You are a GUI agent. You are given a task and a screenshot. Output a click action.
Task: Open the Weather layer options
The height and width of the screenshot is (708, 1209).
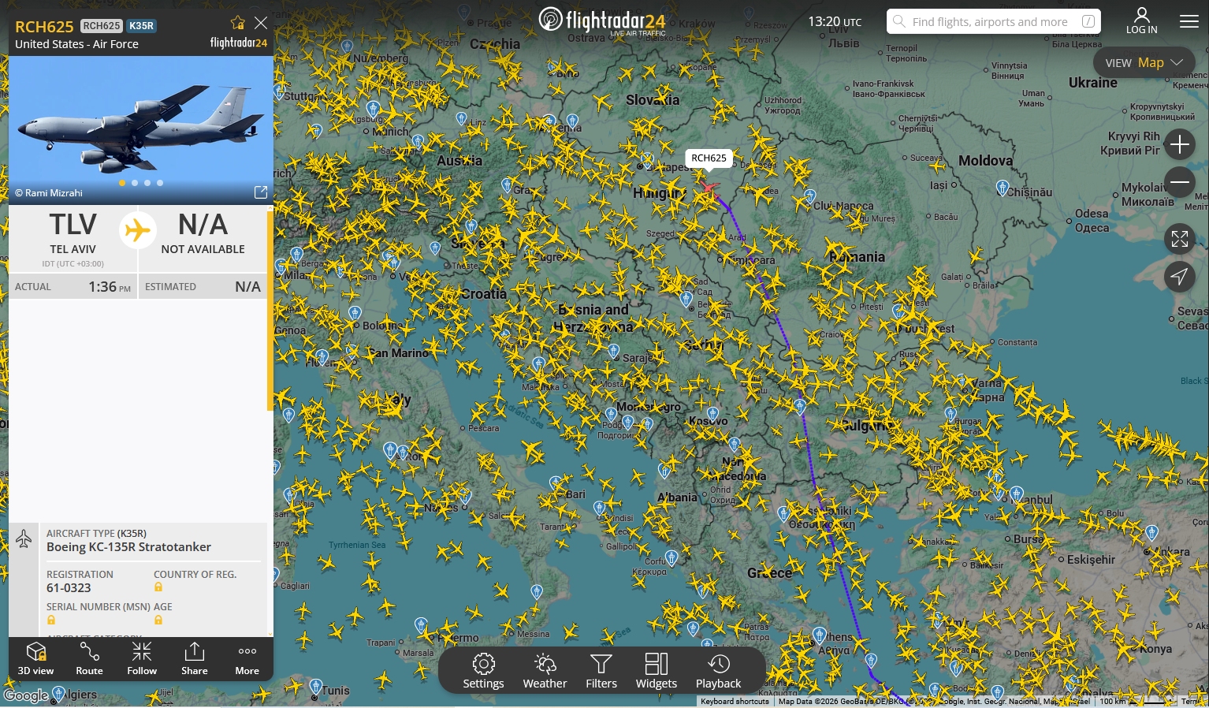[545, 671]
